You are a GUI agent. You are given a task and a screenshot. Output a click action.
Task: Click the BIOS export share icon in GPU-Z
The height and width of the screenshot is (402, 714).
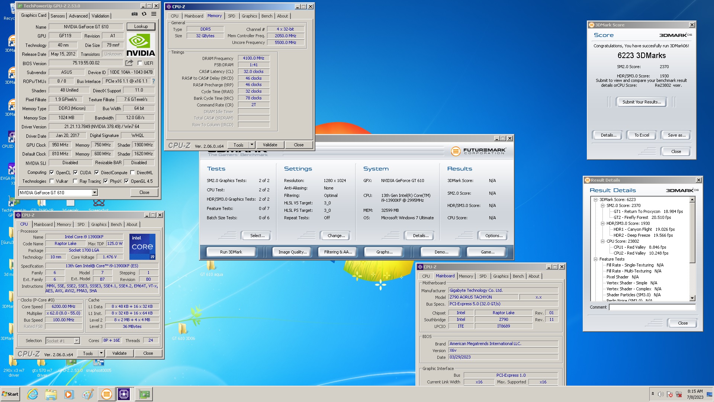point(129,63)
